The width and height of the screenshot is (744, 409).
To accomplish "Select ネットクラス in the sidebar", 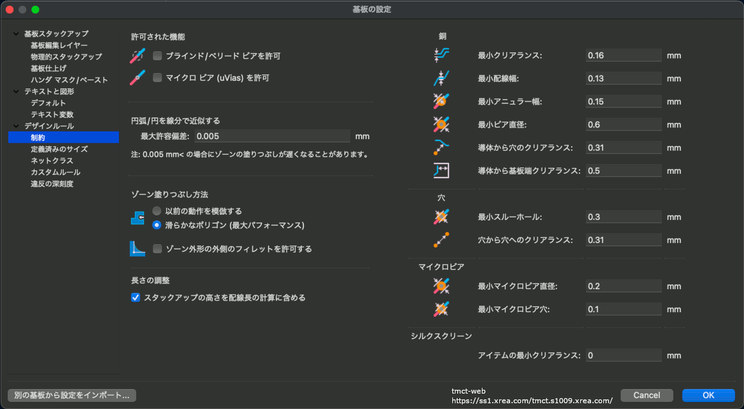I will [52, 160].
